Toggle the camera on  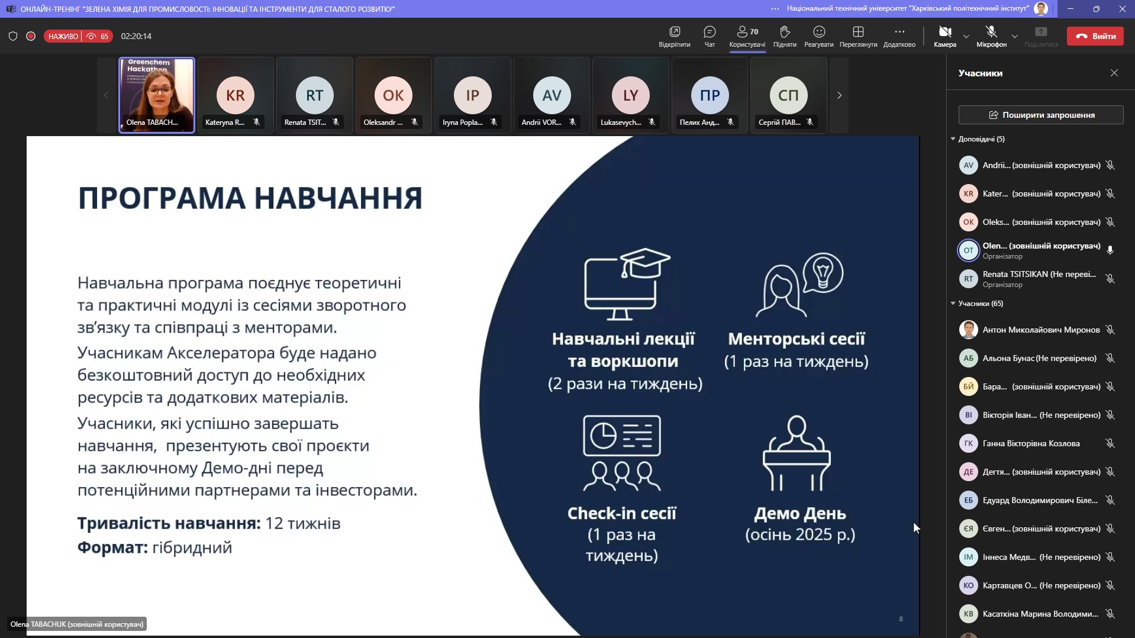[x=944, y=36]
